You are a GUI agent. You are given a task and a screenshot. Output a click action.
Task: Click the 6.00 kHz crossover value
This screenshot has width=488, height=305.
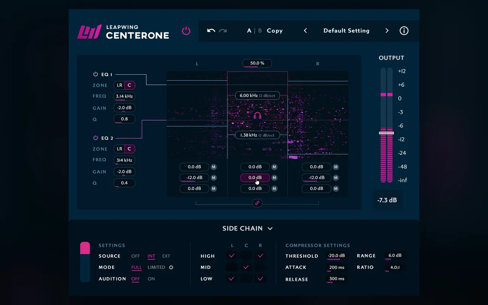tap(257, 96)
